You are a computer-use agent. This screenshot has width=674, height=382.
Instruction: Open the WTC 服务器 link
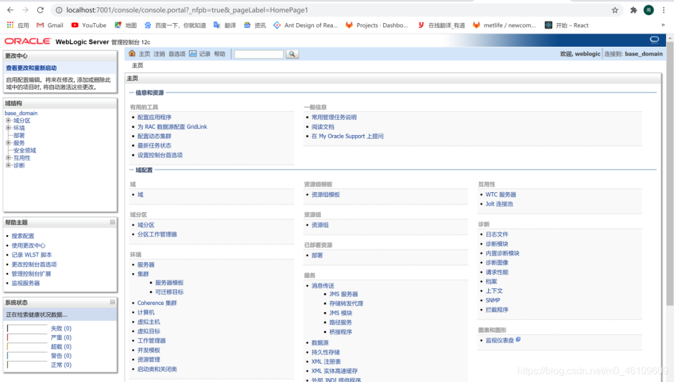[501, 195]
